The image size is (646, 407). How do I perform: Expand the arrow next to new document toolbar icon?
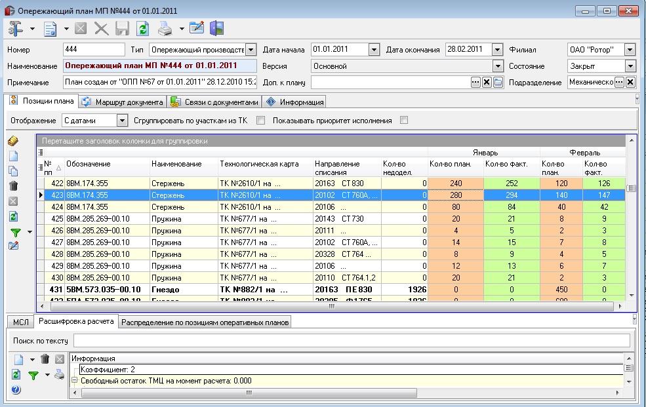click(x=66, y=29)
